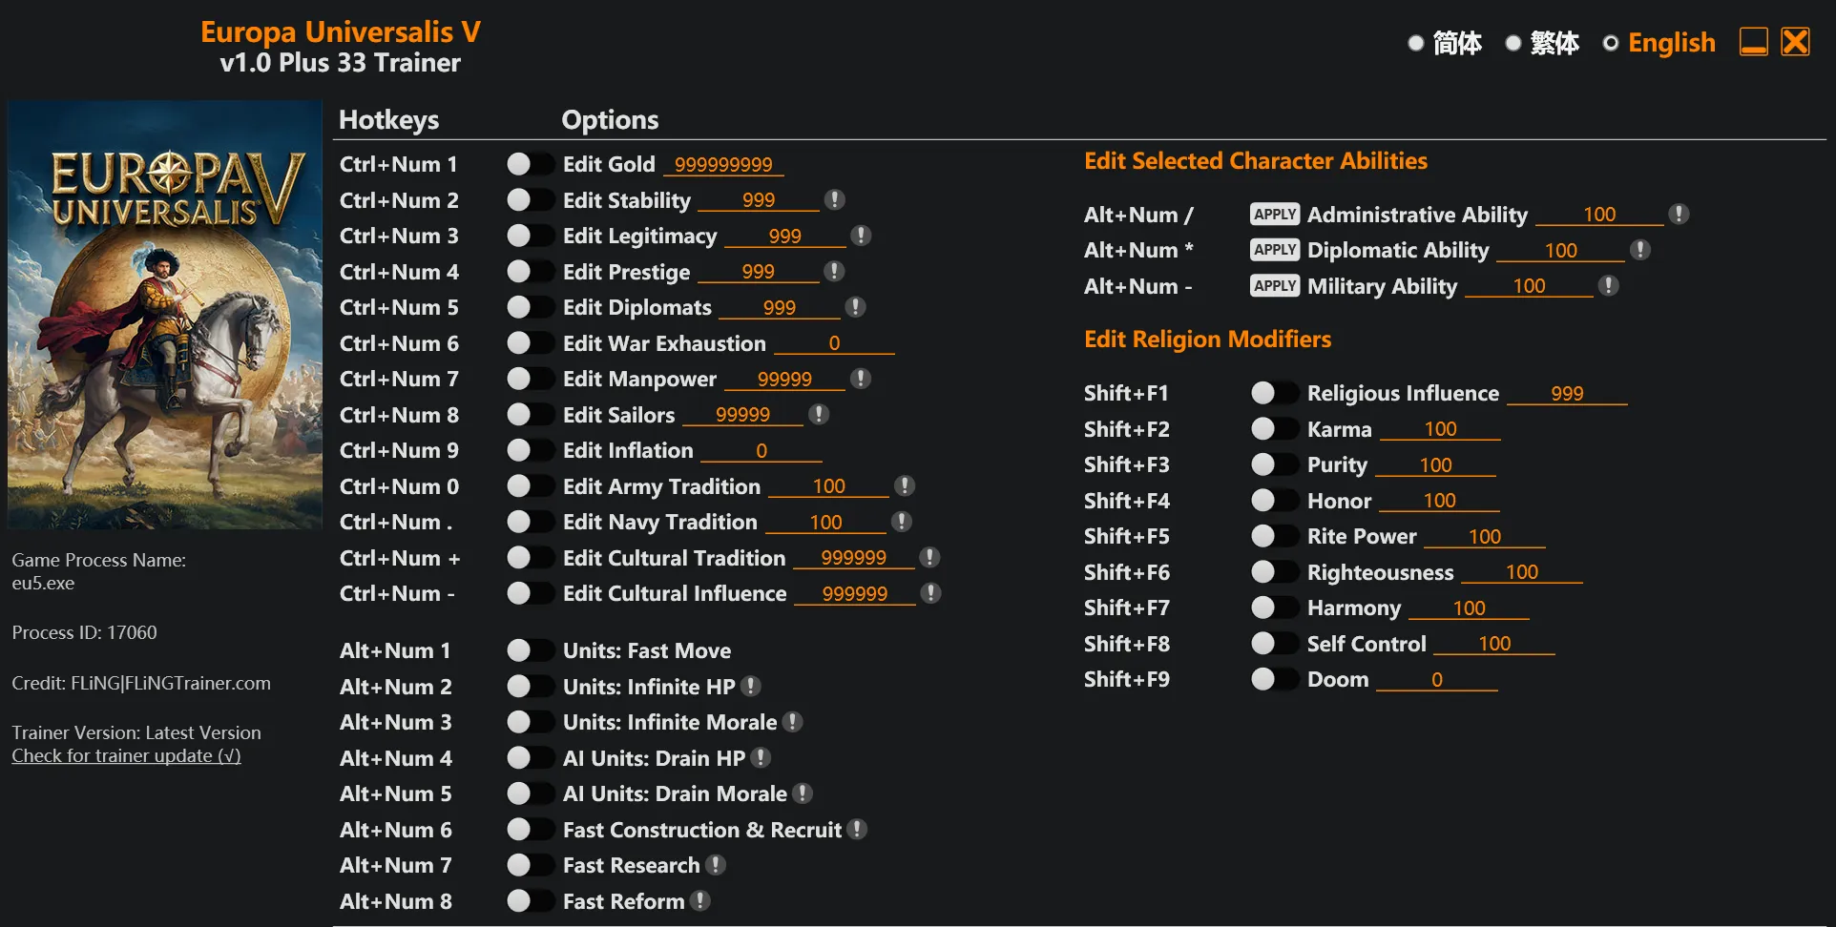The height and width of the screenshot is (927, 1836).
Task: Click the info icon next to Military Ability
Action: coord(1609,285)
